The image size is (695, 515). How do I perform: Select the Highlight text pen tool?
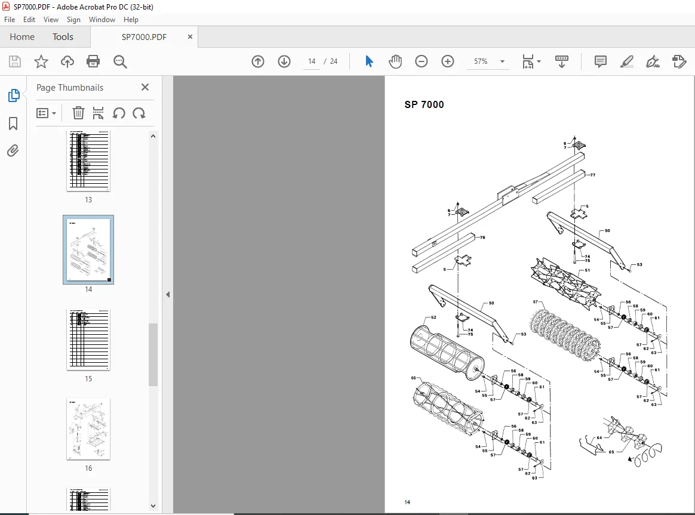point(627,61)
